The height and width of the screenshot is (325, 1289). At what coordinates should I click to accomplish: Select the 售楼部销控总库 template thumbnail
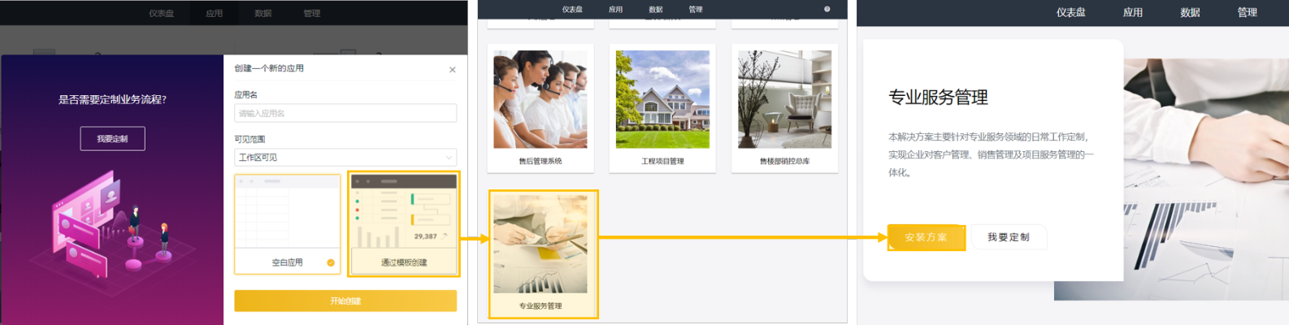click(784, 100)
